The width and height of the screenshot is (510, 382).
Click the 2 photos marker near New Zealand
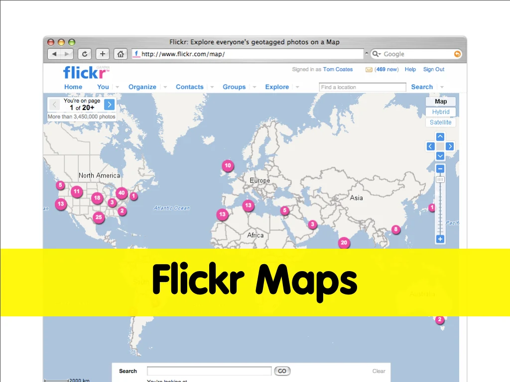click(x=439, y=320)
